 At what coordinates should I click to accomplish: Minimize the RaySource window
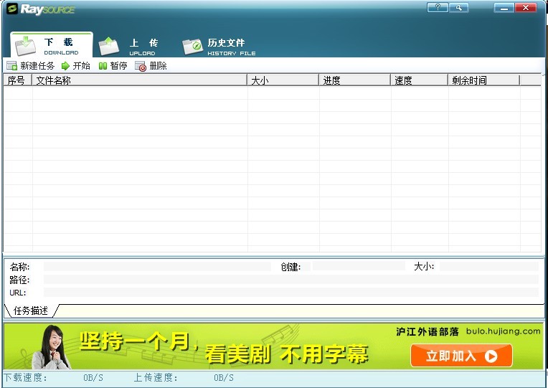(504, 8)
